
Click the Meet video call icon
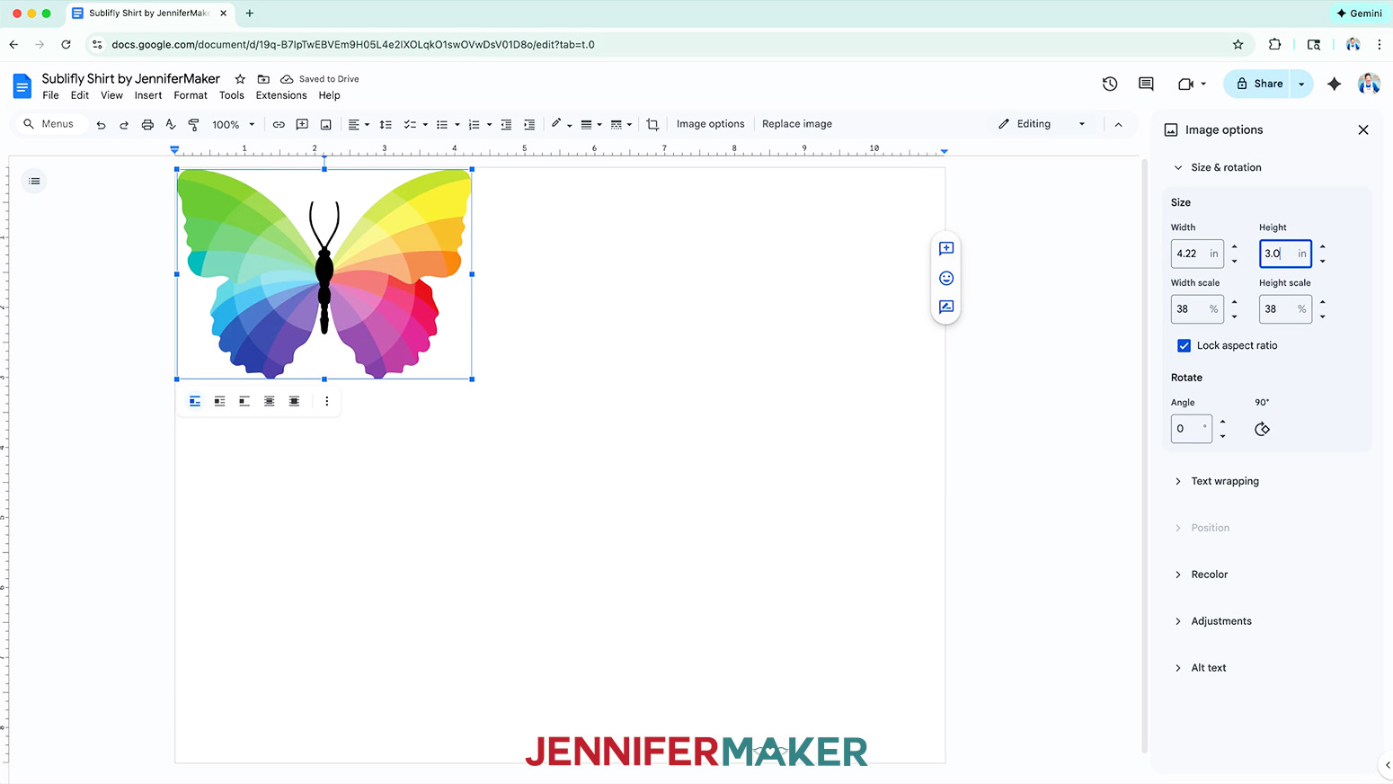[1185, 84]
